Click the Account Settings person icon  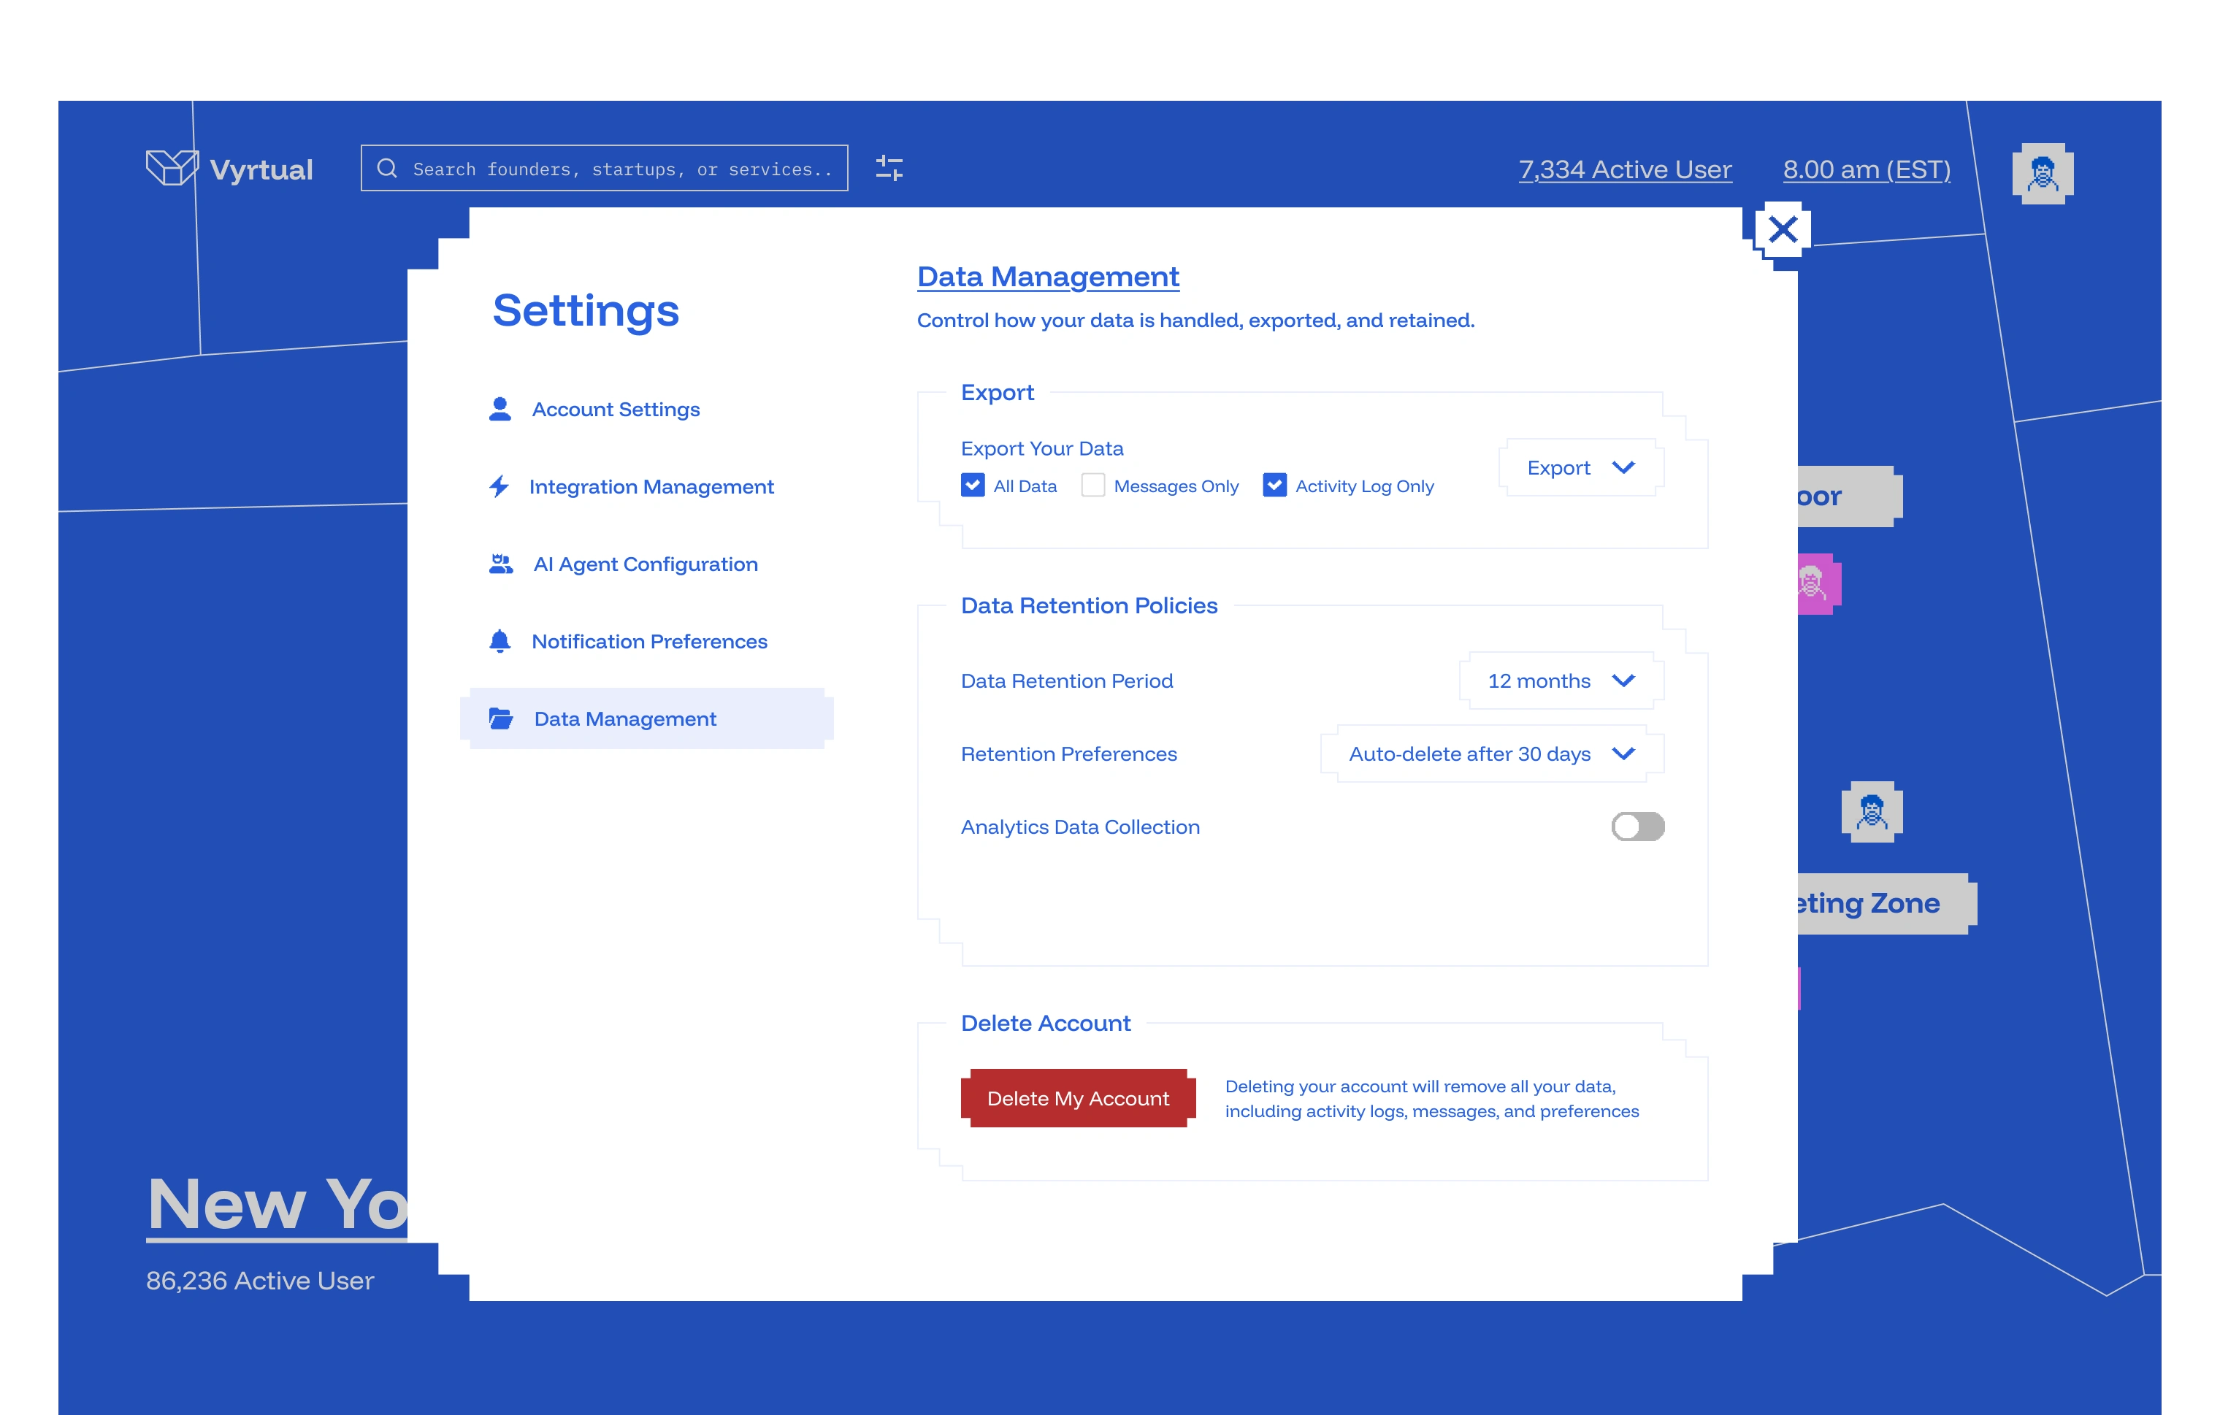[x=499, y=410]
